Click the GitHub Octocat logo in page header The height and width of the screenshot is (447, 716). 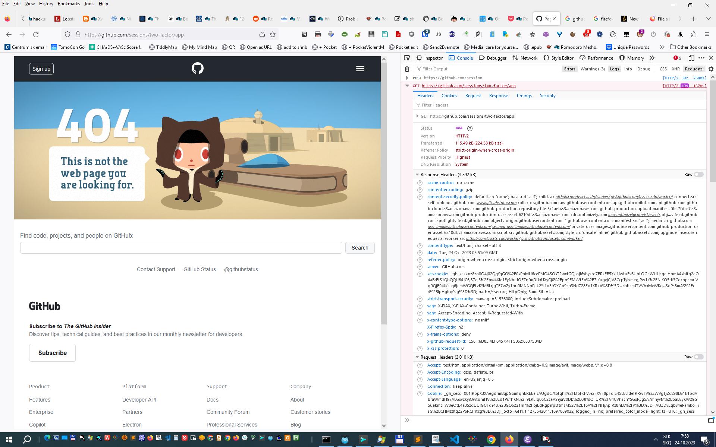197,69
